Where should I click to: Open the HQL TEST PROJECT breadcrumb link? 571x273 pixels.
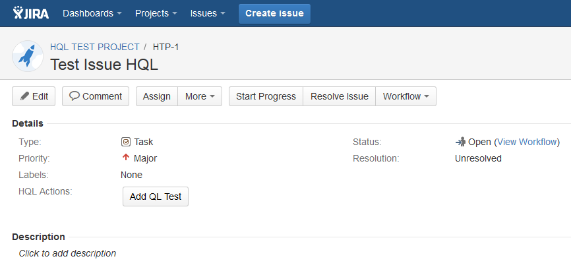(95, 47)
